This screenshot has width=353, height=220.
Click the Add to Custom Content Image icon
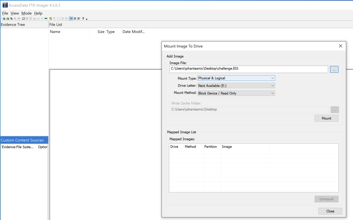35,18
